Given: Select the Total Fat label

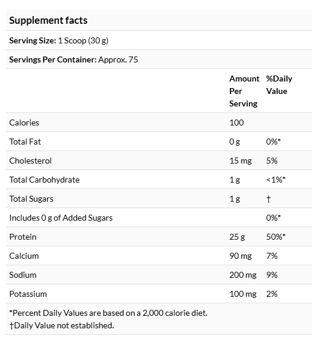Looking at the screenshot, I should pyautogui.click(x=25, y=142).
